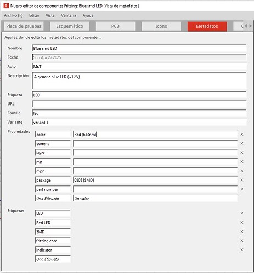Screen dimensions: 254x273
Task: Click the Variante field showing variant 1
Action: [x=139, y=123]
